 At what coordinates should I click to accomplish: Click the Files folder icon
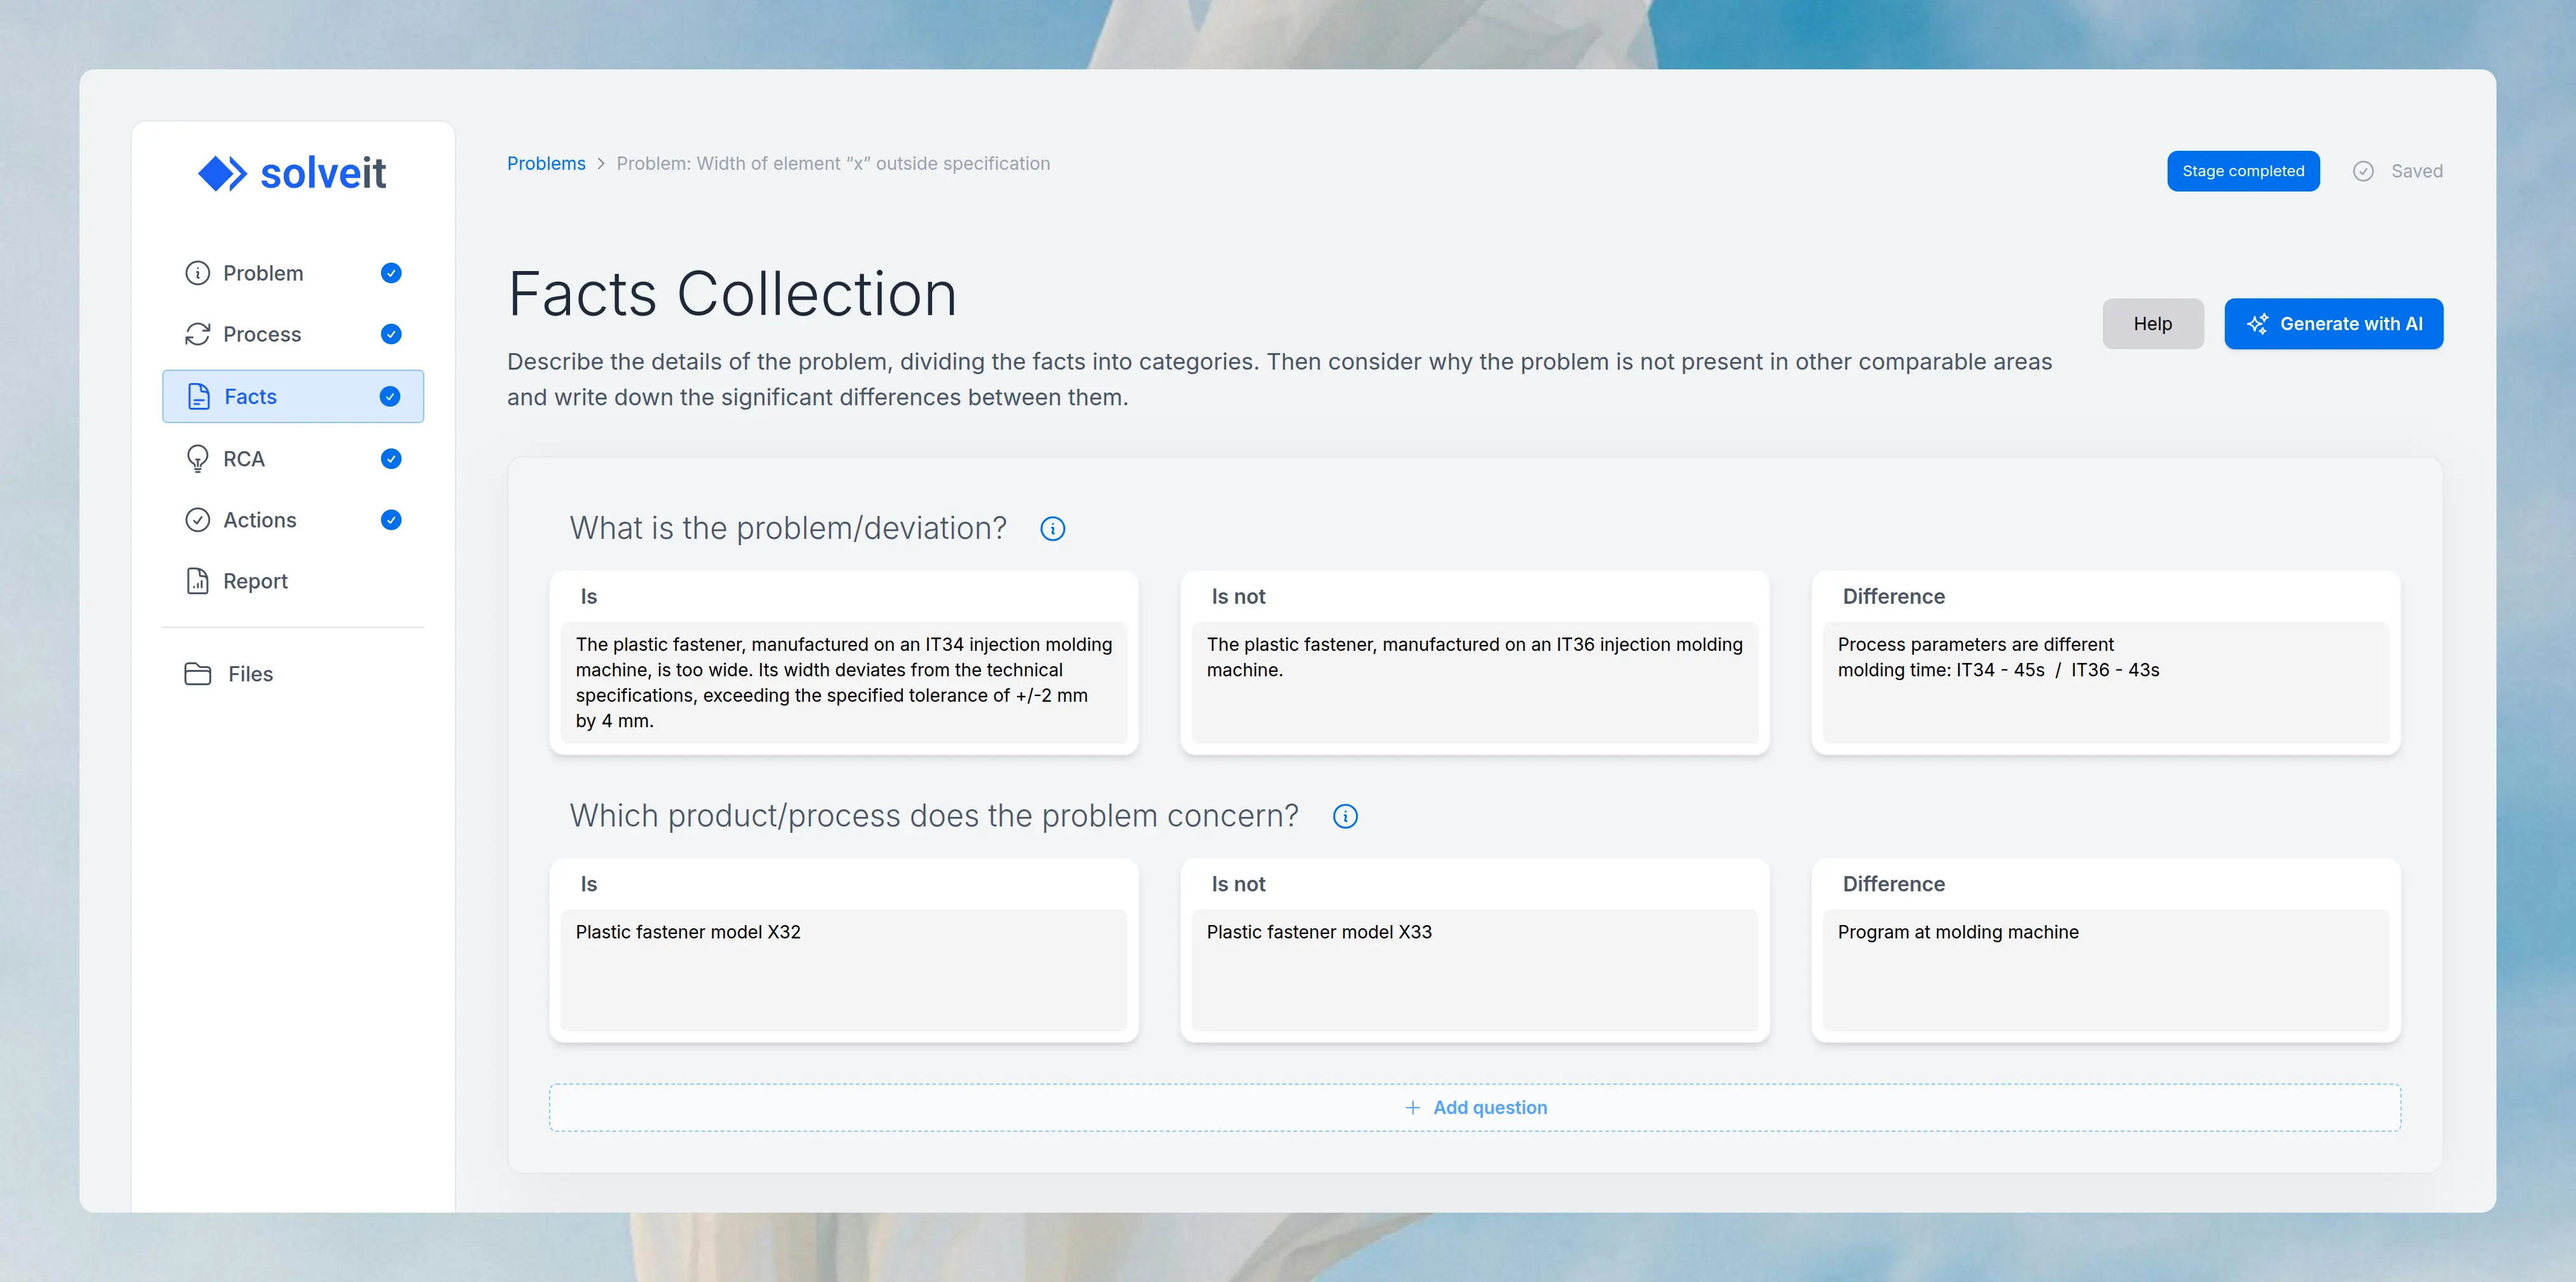click(197, 674)
